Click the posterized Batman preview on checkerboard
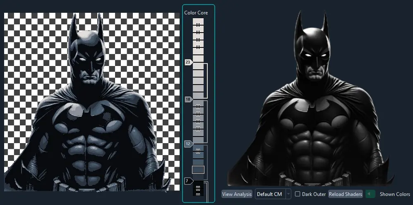This screenshot has height=205, width=413. pyautogui.click(x=92, y=102)
